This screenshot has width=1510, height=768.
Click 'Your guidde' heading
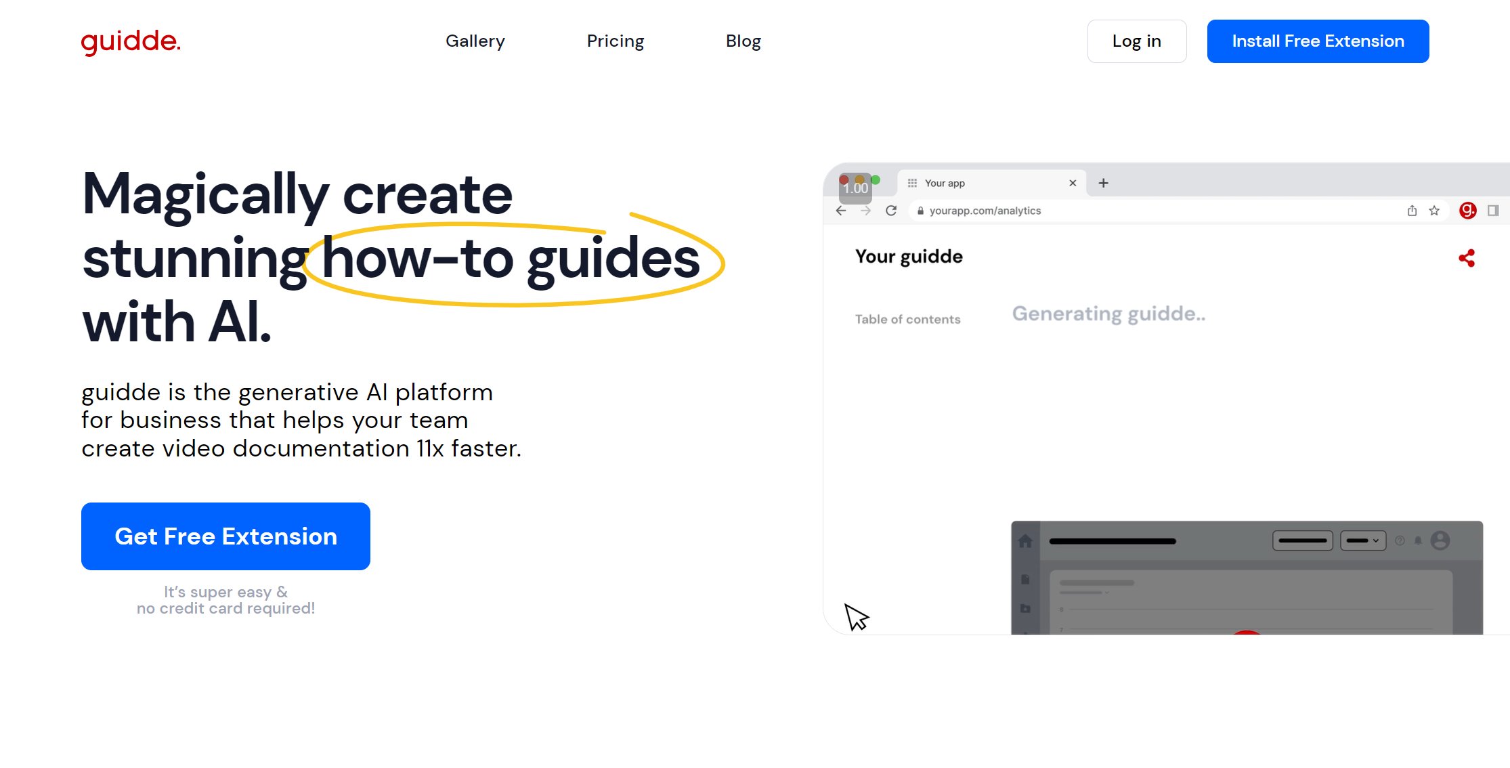tap(909, 257)
